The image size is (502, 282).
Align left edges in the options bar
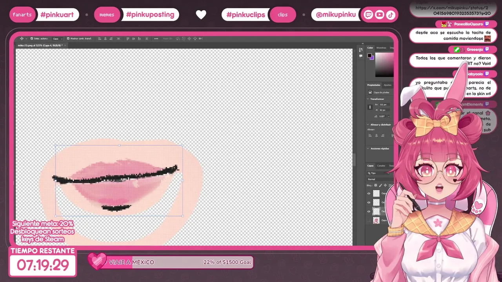[x=100, y=38]
